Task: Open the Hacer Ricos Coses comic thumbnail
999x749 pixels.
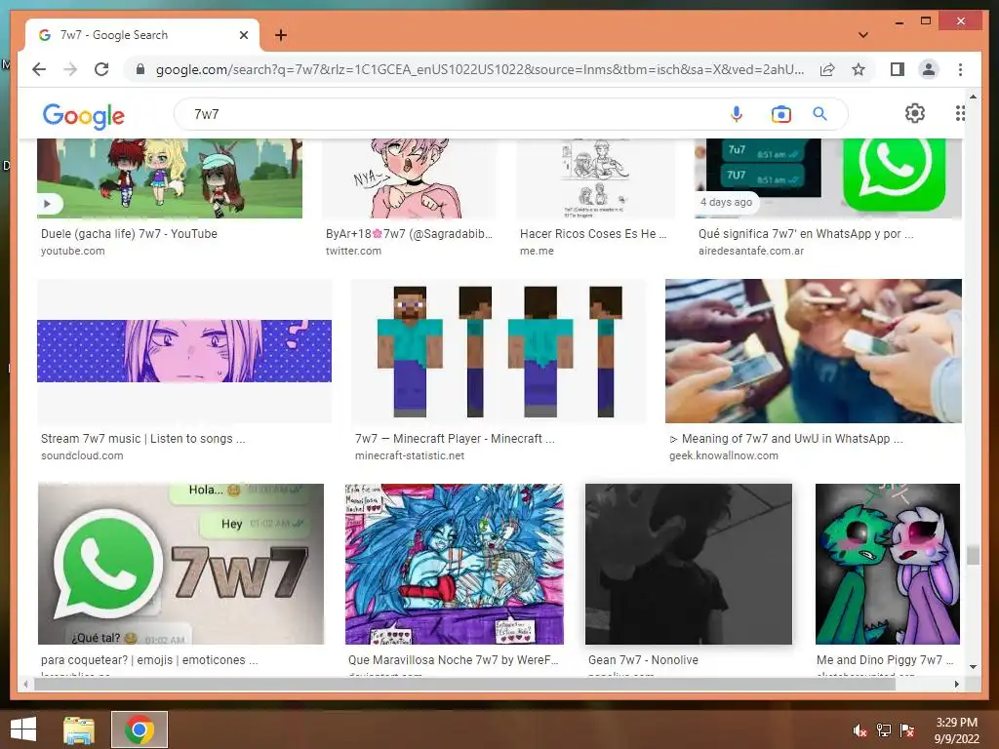Action: coord(596,178)
